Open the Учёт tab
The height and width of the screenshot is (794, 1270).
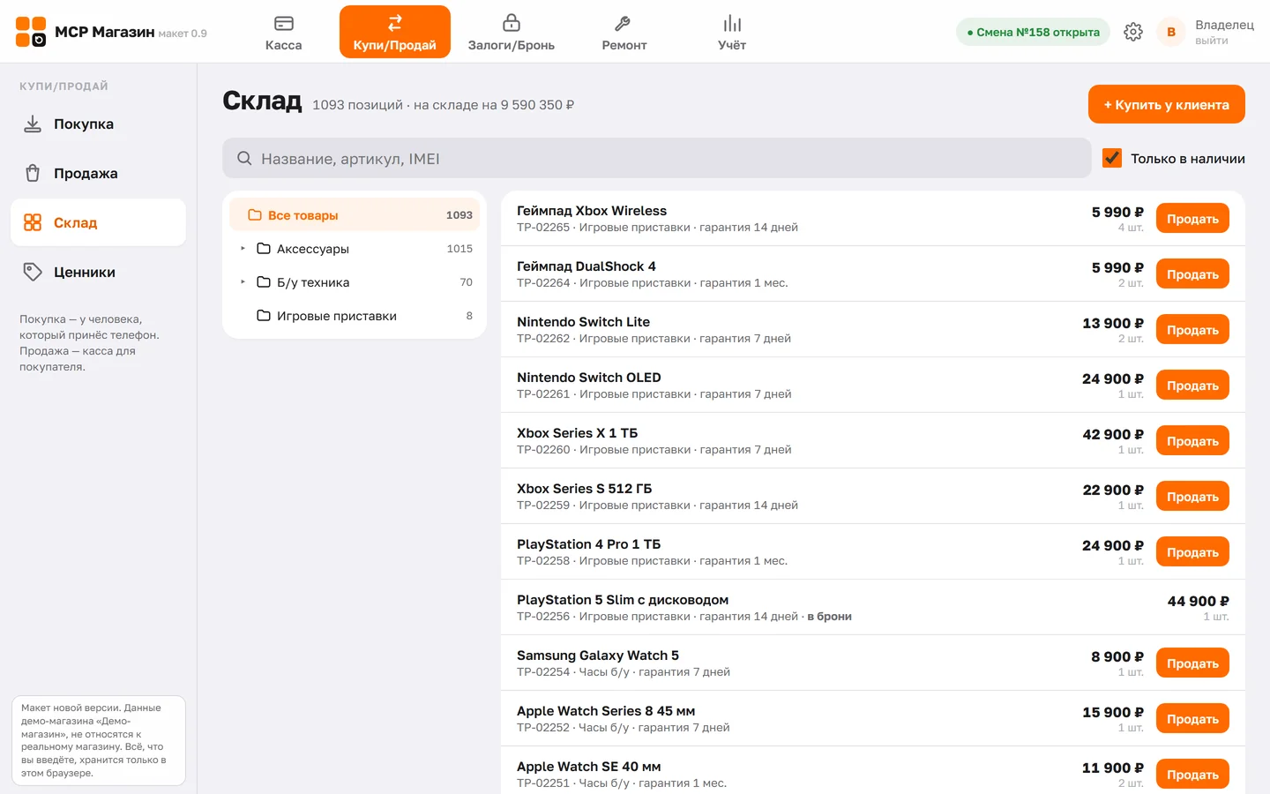pos(732,32)
